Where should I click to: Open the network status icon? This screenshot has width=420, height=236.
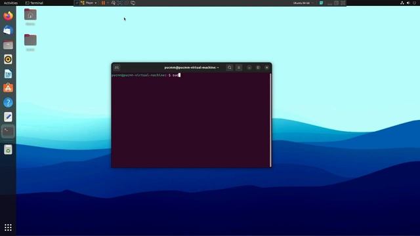tap(402, 3)
